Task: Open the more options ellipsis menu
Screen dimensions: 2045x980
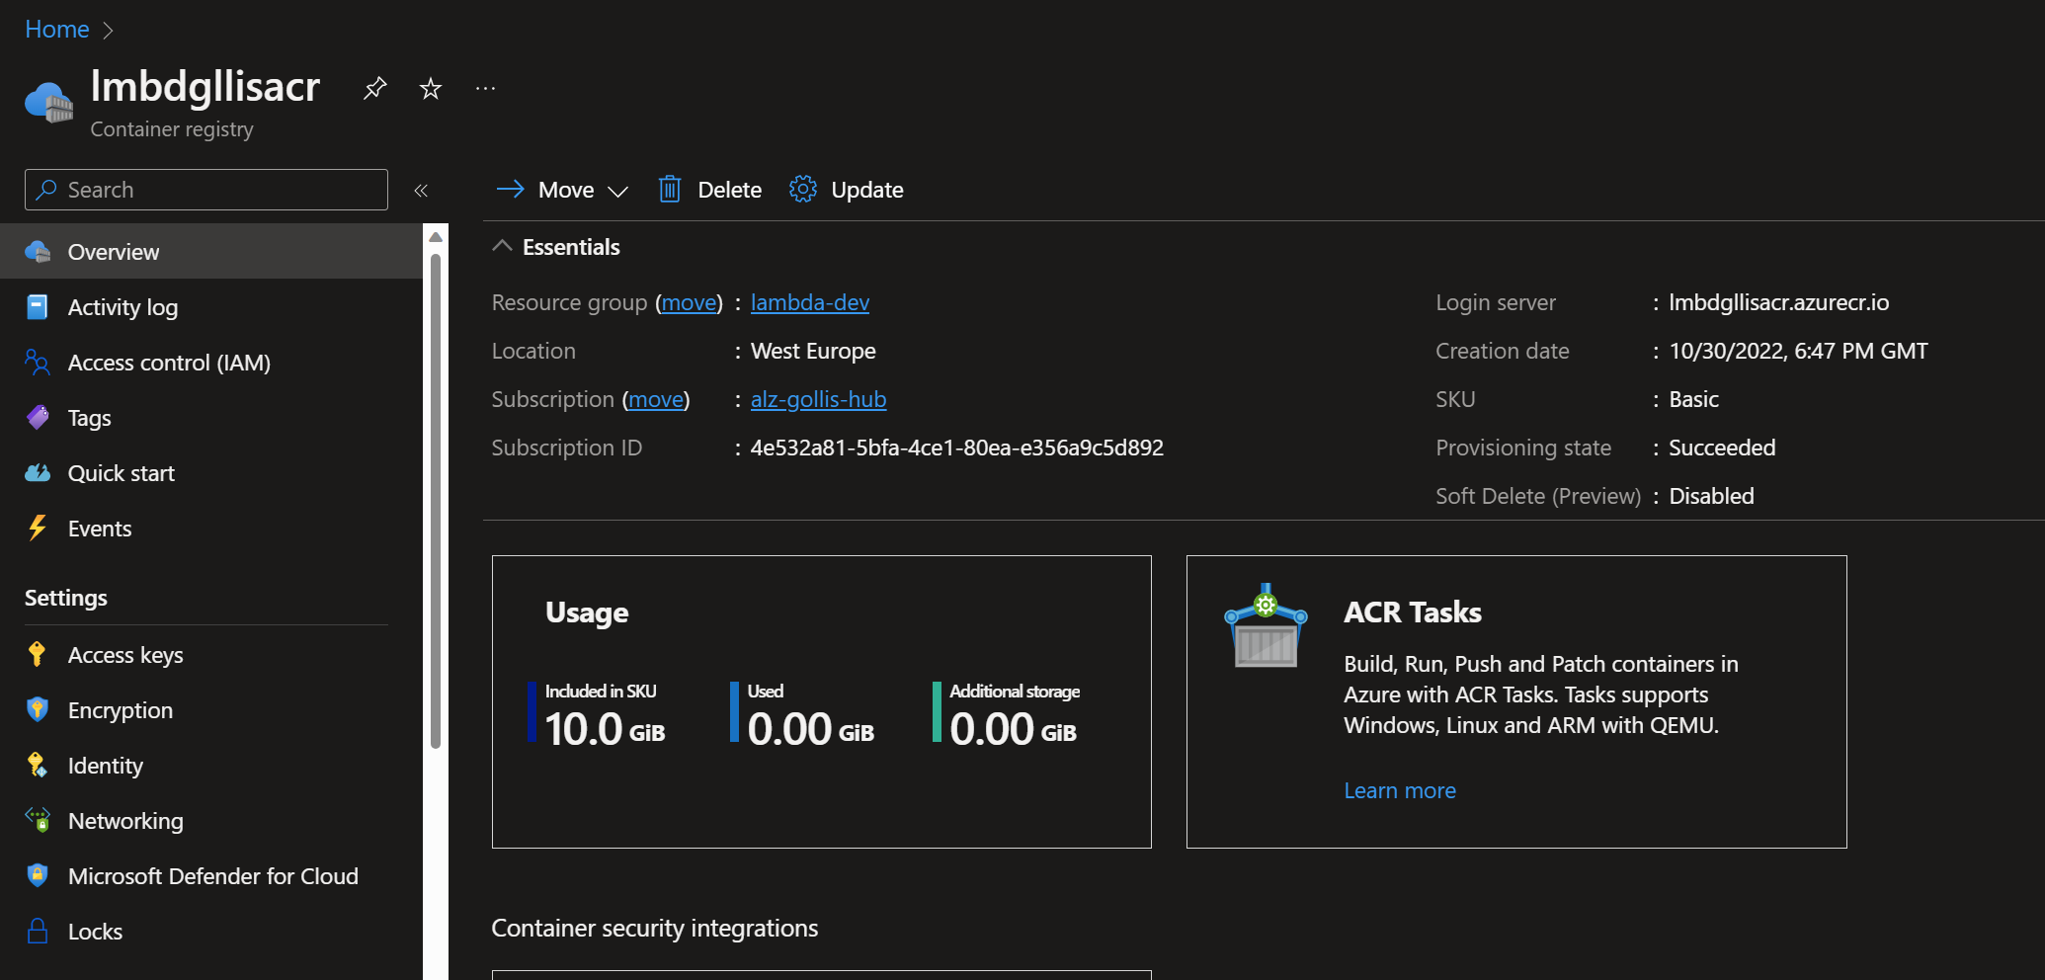Action: [485, 89]
